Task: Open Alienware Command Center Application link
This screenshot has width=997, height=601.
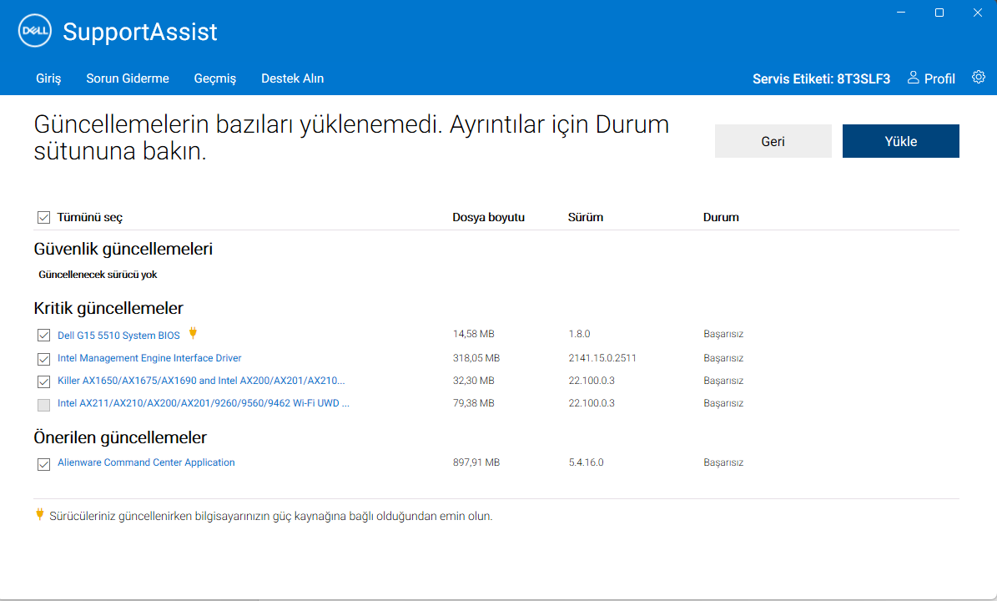Action: pyautogui.click(x=145, y=462)
